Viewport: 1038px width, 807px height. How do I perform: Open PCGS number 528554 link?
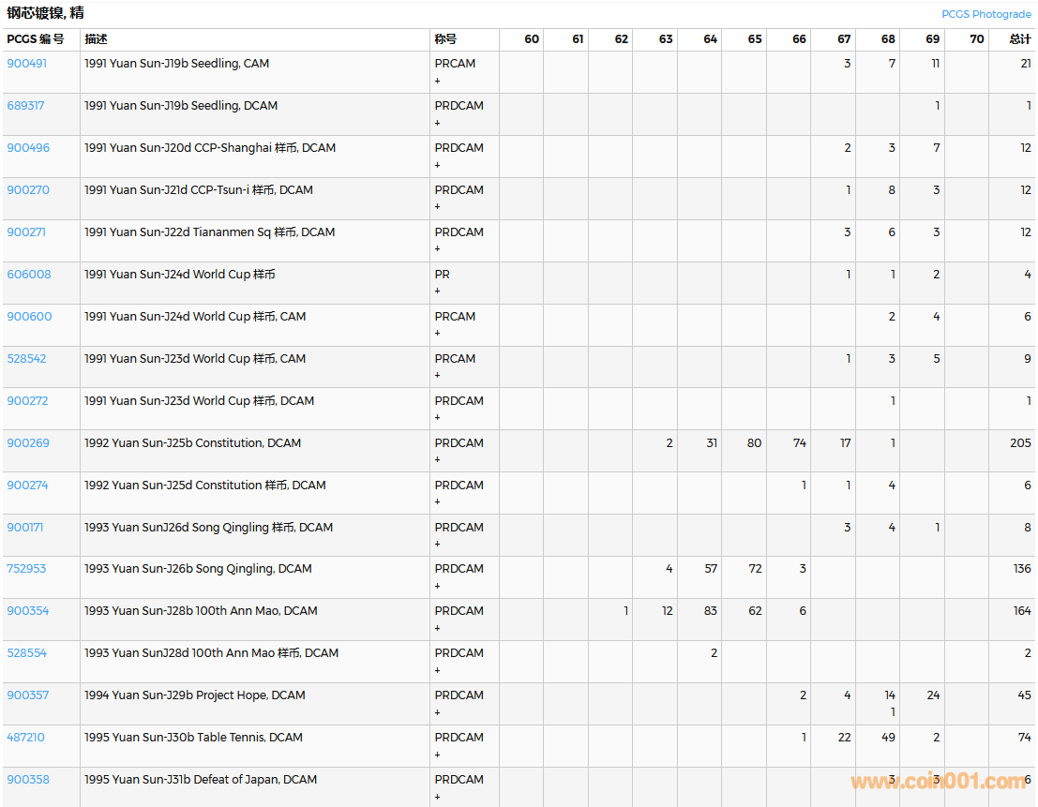coord(26,653)
